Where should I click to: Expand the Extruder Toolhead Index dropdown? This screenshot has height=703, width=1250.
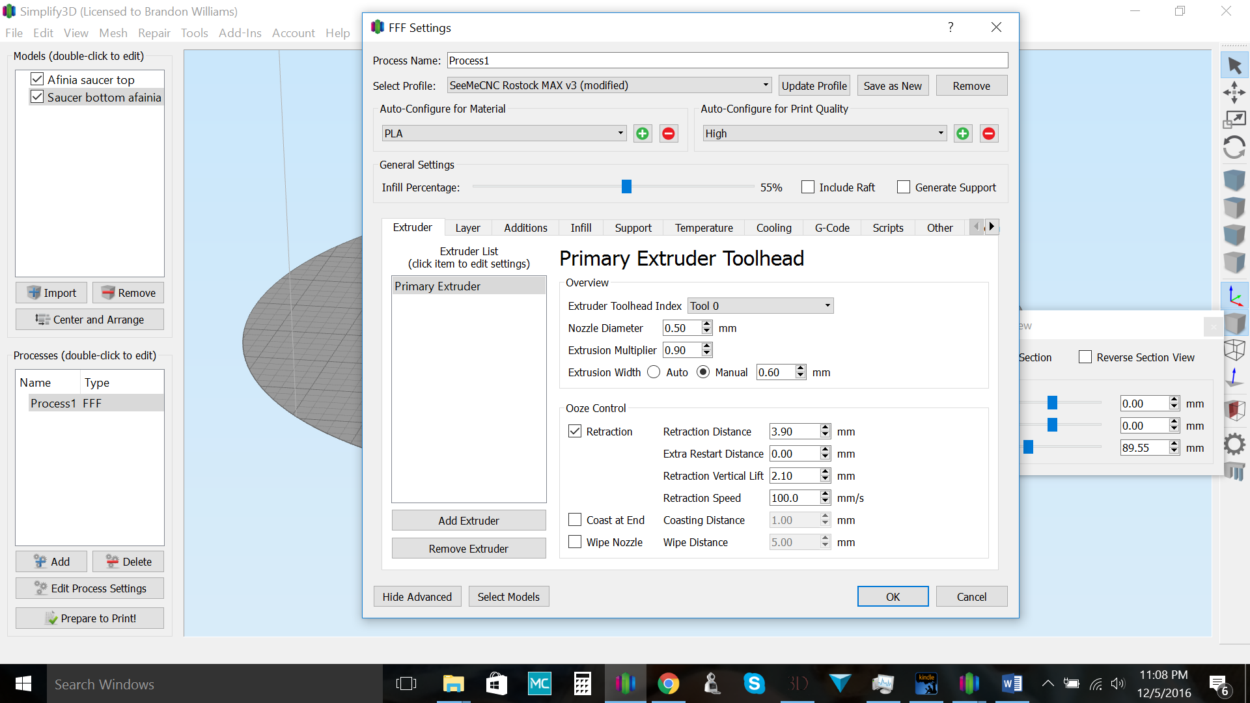click(760, 306)
